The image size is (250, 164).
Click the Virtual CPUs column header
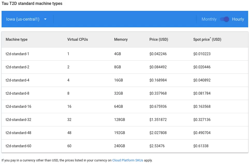click(77, 39)
